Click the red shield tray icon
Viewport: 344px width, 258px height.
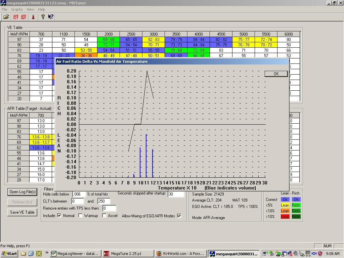[x=320, y=254]
